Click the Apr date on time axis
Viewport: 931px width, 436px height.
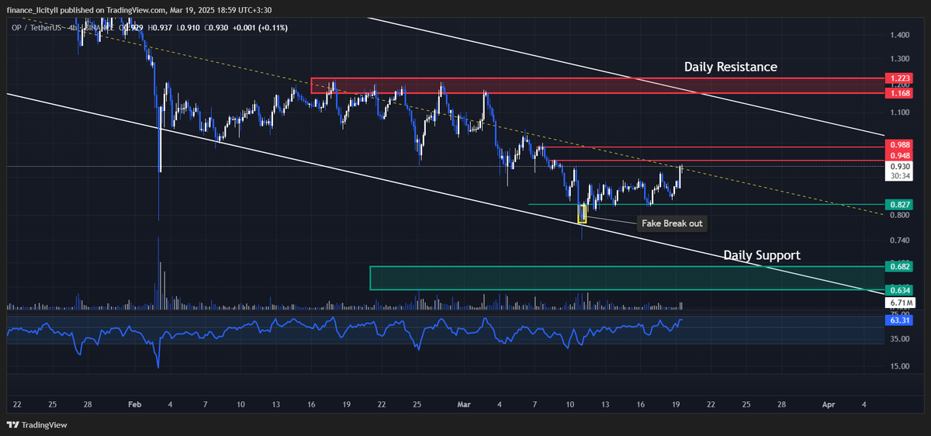tap(829, 404)
